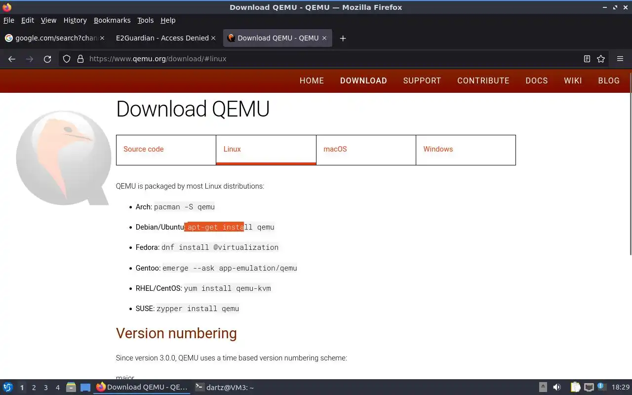Go to HOME in site navigation

pos(312,81)
